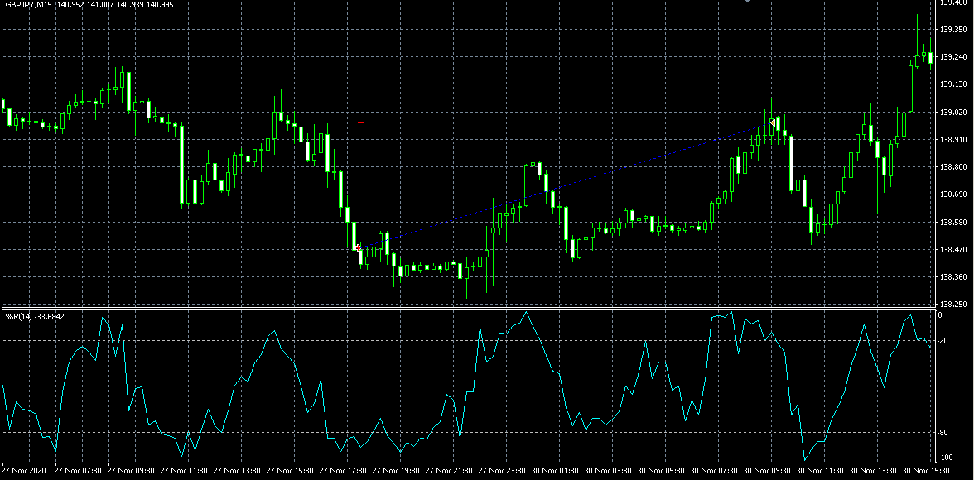
Task: Click the 27 Nov 19:30 time label
Action: pos(396,471)
